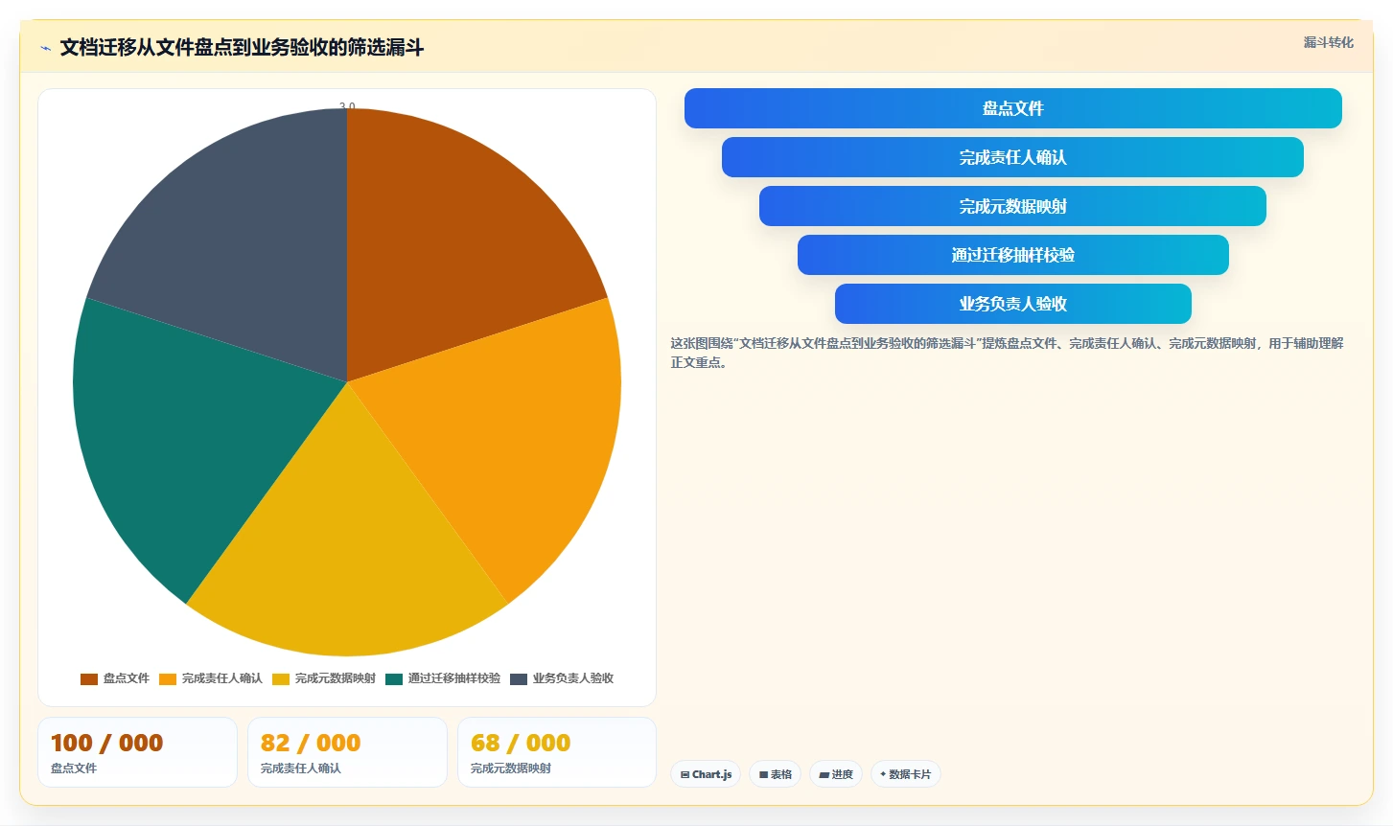Screen dimensions: 1393x826
Task: Click the 3.0 label above the pie
Action: pos(347,106)
